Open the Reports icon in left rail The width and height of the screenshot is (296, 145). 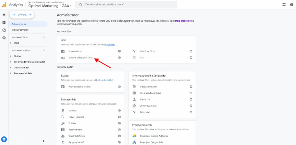(4, 22)
